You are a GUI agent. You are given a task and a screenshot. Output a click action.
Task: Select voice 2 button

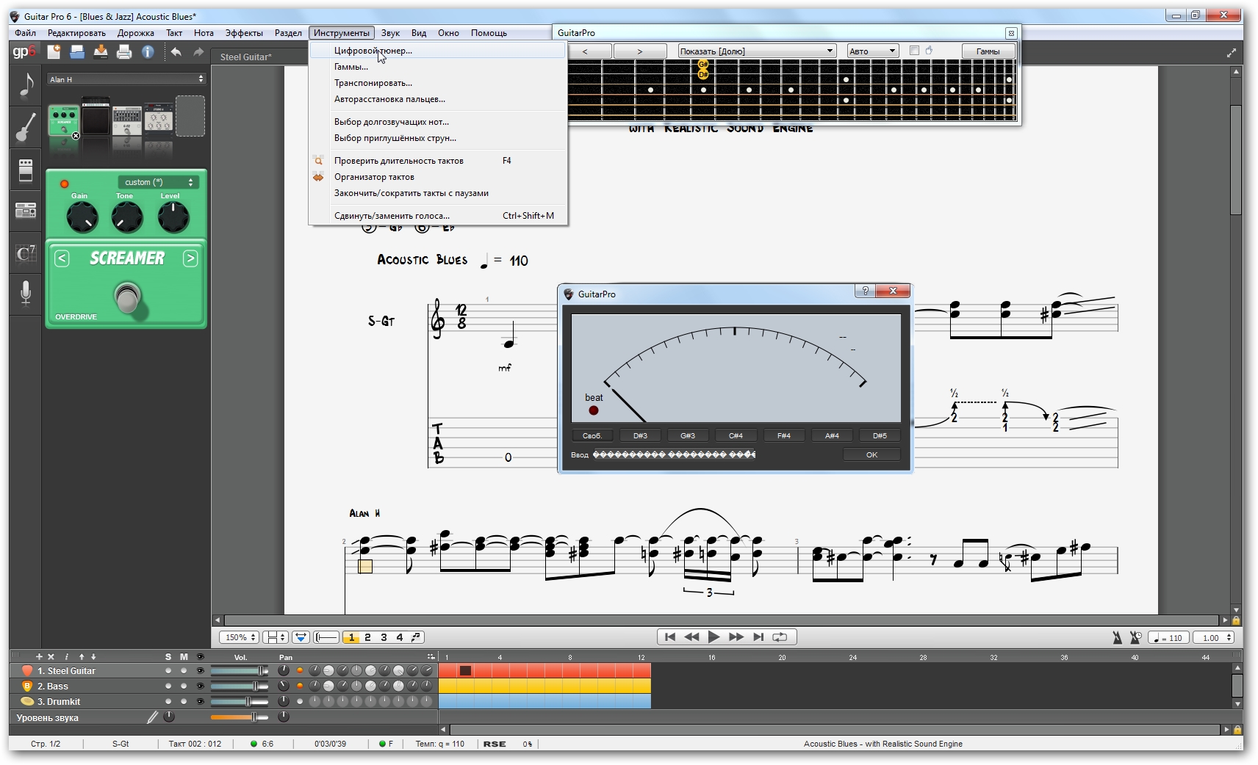pyautogui.click(x=367, y=637)
